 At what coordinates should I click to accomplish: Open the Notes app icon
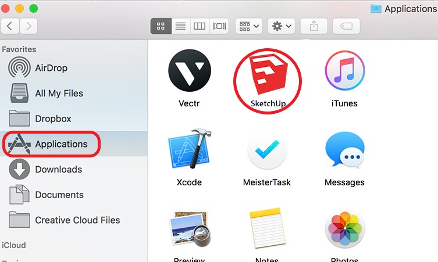coord(267,228)
